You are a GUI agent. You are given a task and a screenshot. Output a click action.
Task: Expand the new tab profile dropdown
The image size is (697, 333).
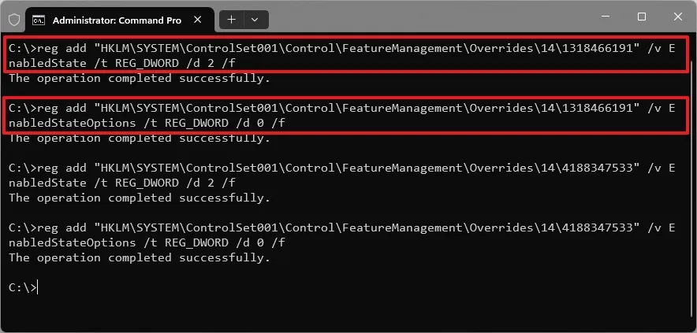[255, 19]
